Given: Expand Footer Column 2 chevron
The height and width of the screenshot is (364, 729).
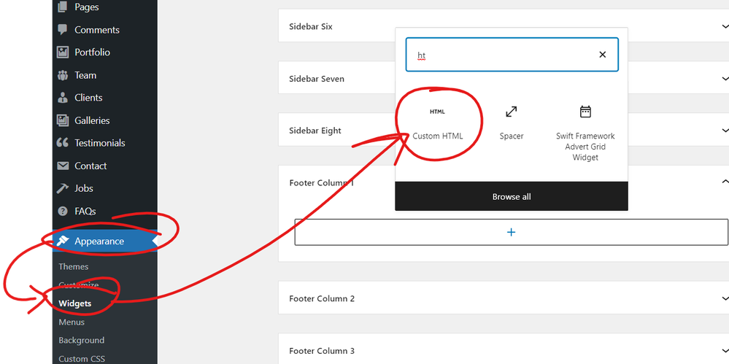Looking at the screenshot, I should [x=725, y=298].
